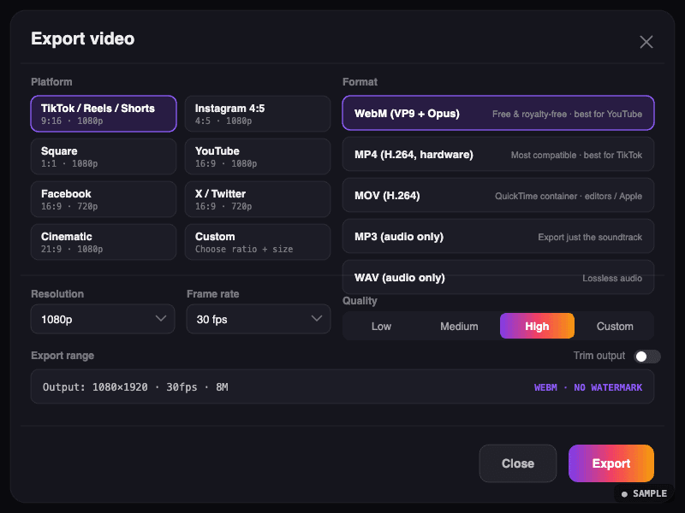Select the X / Twitter platform preset
The image size is (685, 513).
pos(258,199)
